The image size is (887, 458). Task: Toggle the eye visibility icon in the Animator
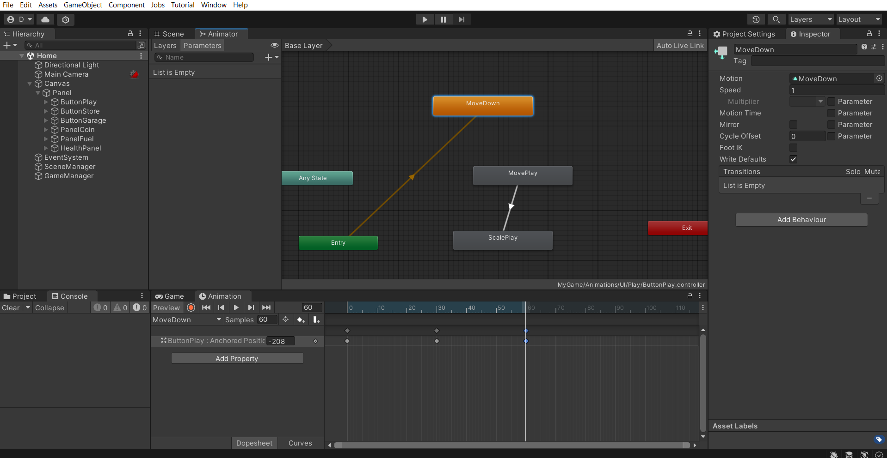[x=275, y=45]
